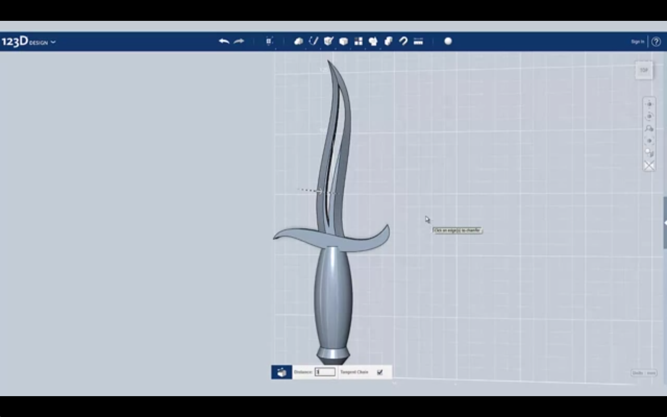The width and height of the screenshot is (667, 417).
Task: Click the pommel at dagger handle base
Action: [333, 356]
